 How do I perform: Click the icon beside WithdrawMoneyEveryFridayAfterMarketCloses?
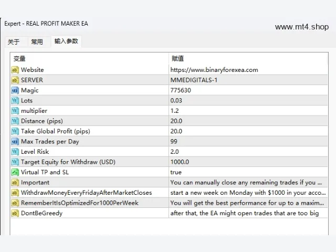pyautogui.click(x=15, y=193)
